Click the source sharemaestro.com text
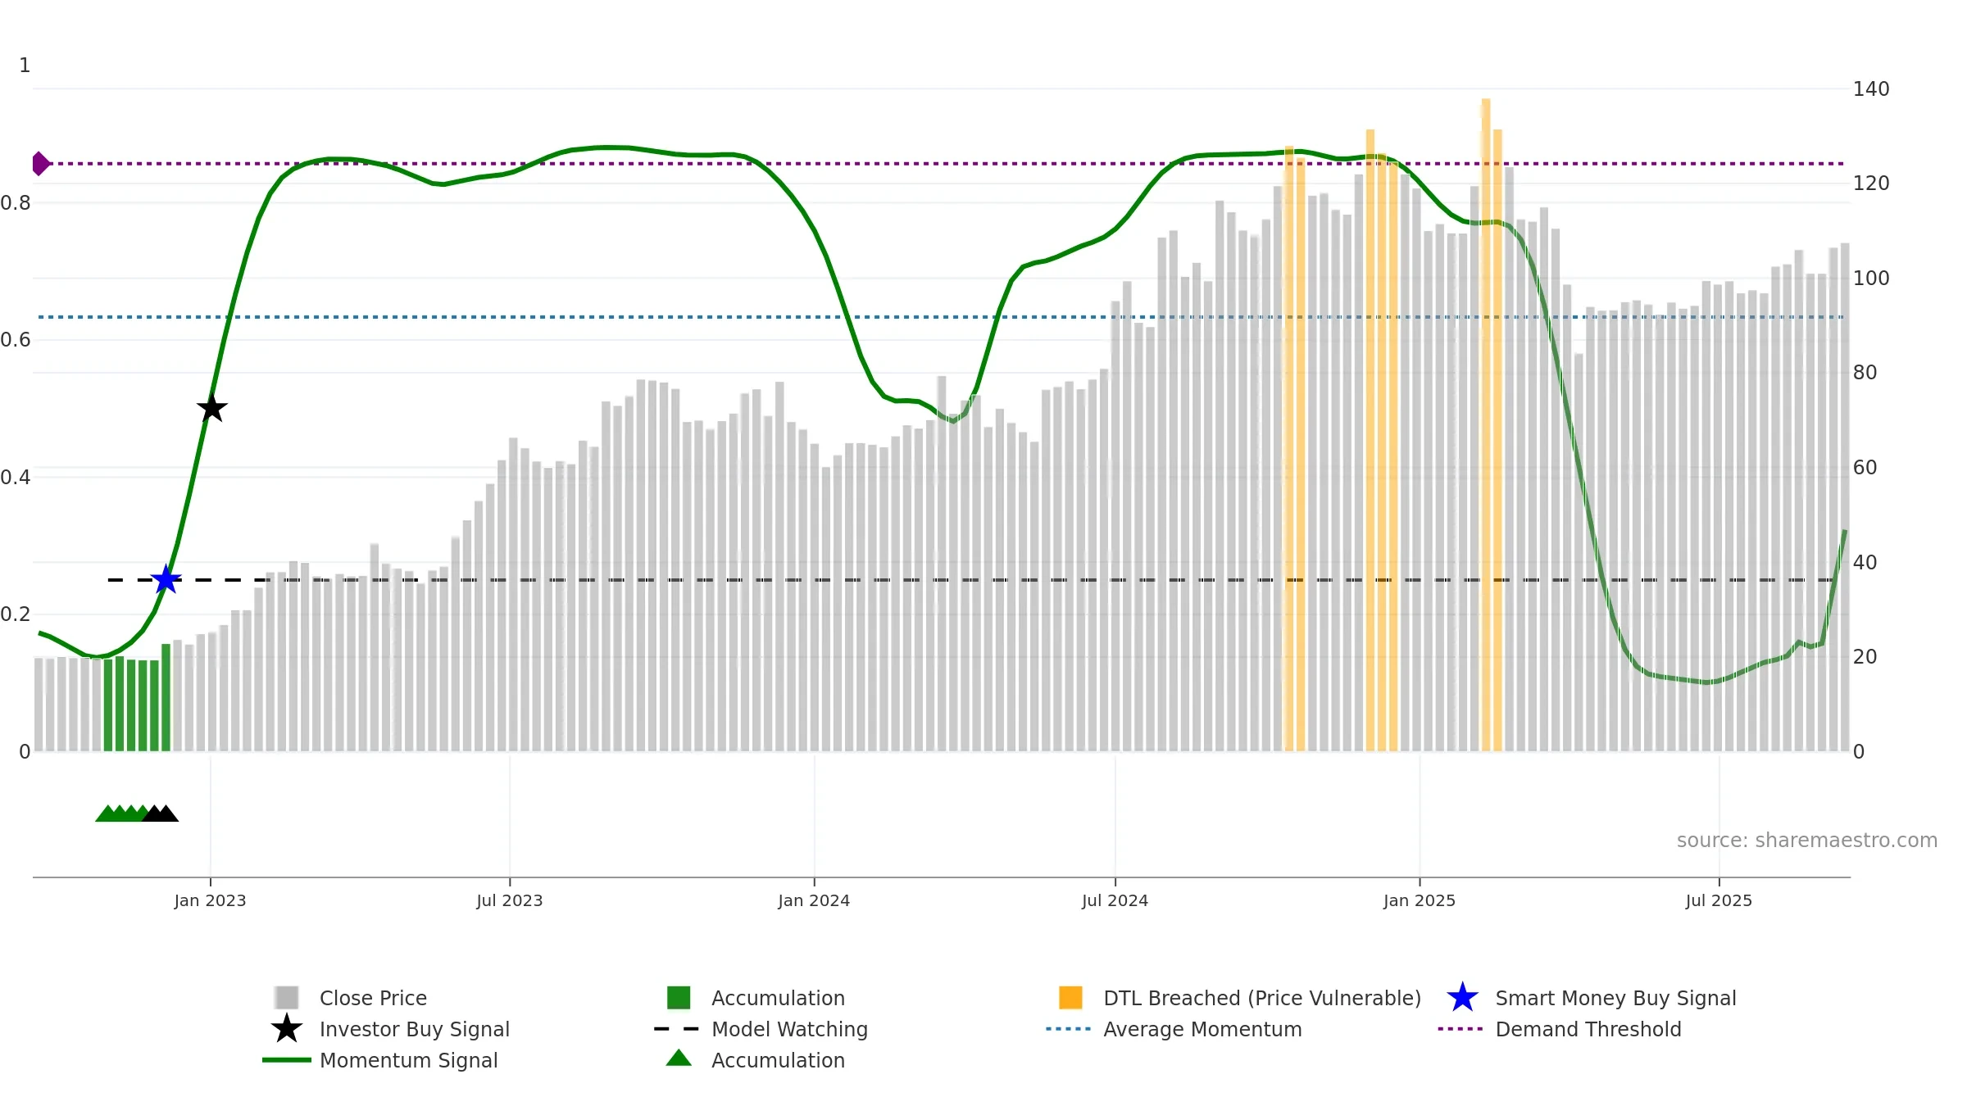The image size is (1967, 1106). (x=1807, y=841)
